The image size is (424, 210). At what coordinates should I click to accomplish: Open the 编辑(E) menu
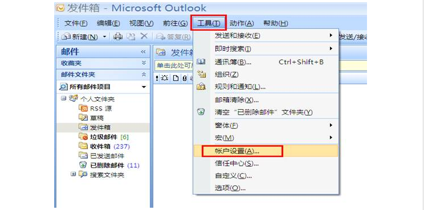[108, 23]
